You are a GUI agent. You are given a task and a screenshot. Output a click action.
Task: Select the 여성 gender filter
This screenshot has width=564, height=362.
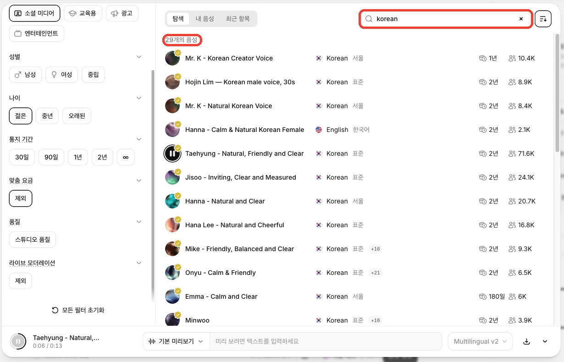(61, 75)
